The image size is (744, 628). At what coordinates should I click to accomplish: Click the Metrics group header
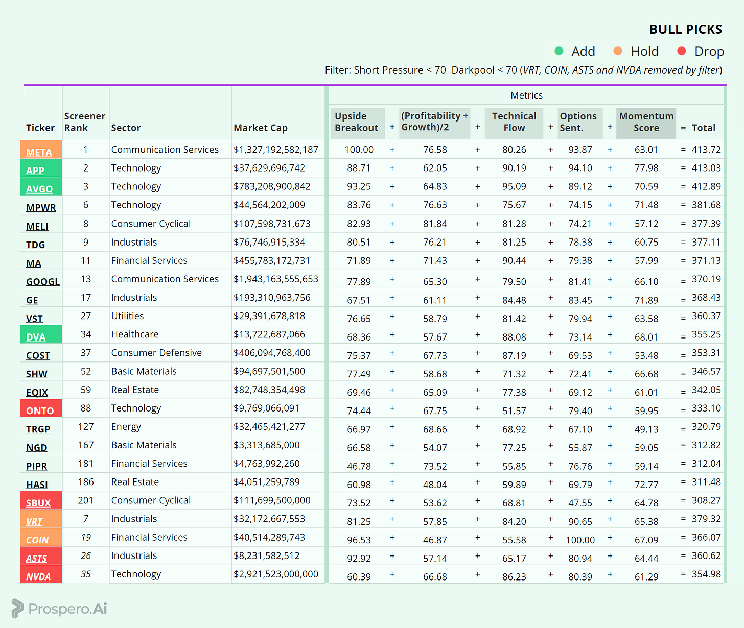(x=526, y=95)
